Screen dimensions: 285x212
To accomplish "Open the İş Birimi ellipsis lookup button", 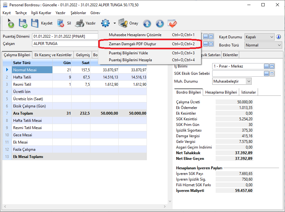I will click(266, 66).
